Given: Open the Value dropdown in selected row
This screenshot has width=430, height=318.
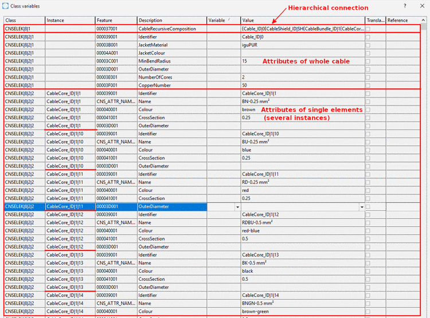Looking at the screenshot, I should click(x=362, y=207).
